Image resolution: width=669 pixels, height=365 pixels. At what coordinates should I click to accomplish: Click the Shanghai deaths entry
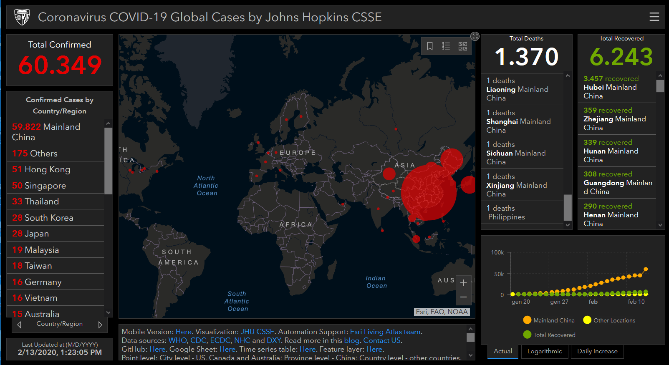(522, 121)
